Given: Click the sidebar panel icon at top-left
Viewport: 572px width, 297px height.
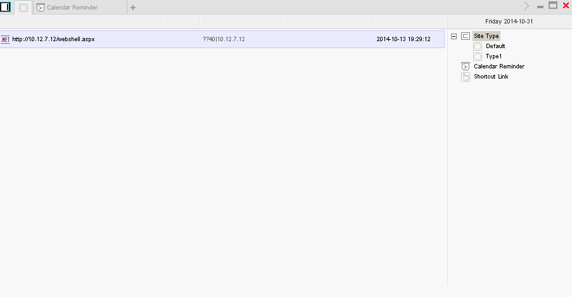Looking at the screenshot, I should tap(5, 6).
